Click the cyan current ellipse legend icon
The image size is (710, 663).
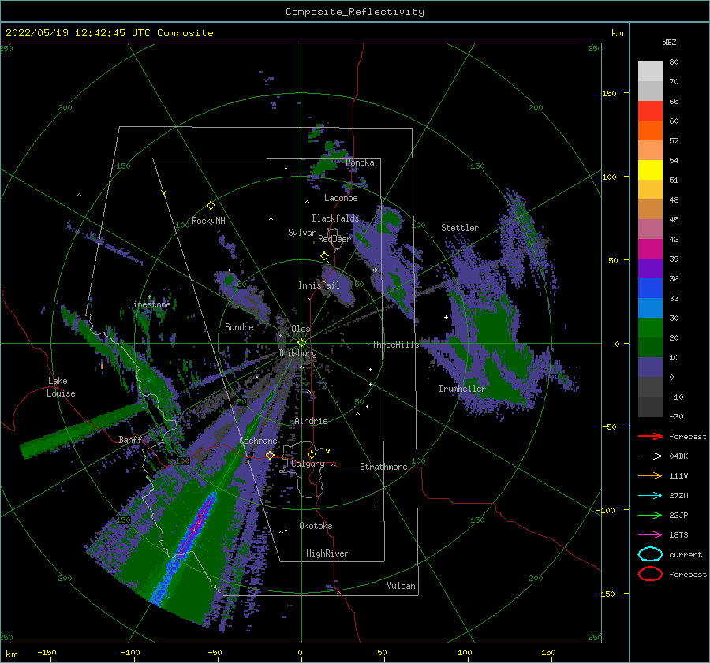pos(650,554)
